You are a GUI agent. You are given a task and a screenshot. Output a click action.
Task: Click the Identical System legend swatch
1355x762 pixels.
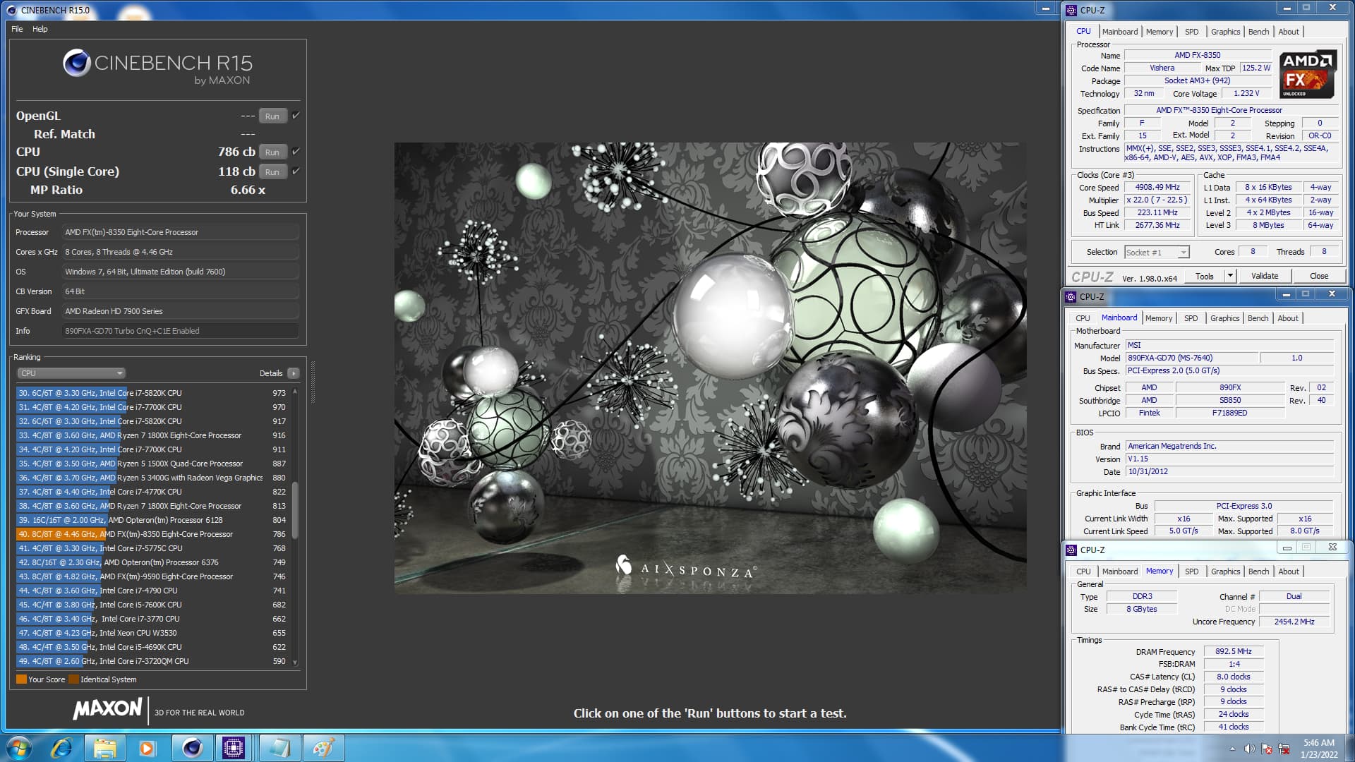point(73,679)
